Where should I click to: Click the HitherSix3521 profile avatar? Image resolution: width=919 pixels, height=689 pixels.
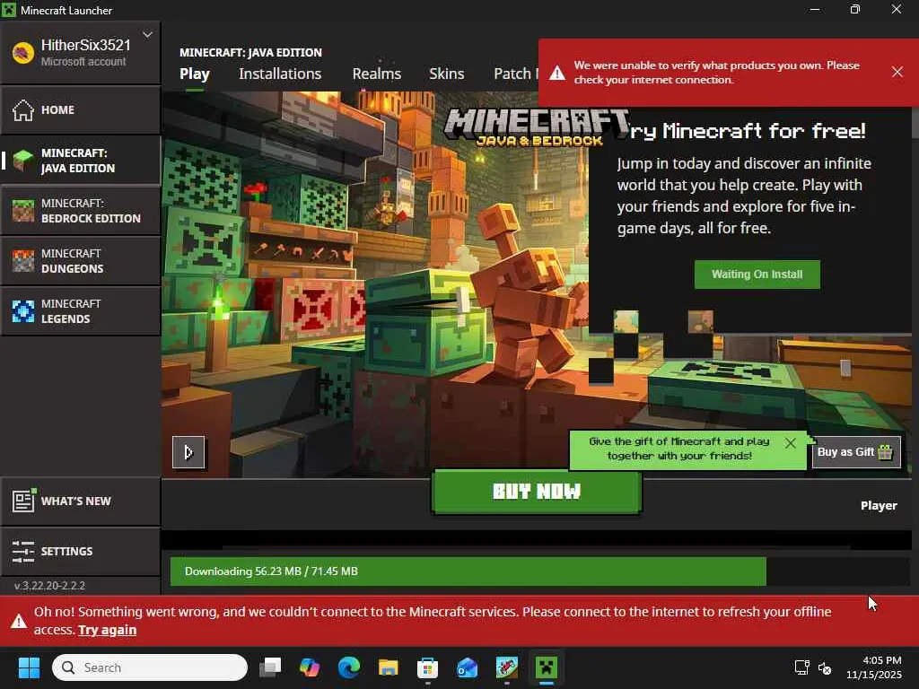22,53
